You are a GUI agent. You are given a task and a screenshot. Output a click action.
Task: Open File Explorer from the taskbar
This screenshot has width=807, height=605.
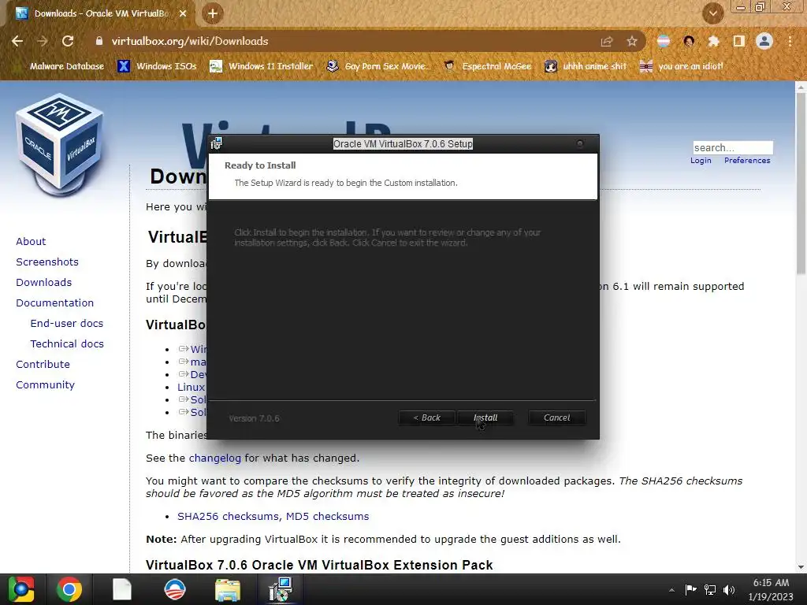coord(228,590)
